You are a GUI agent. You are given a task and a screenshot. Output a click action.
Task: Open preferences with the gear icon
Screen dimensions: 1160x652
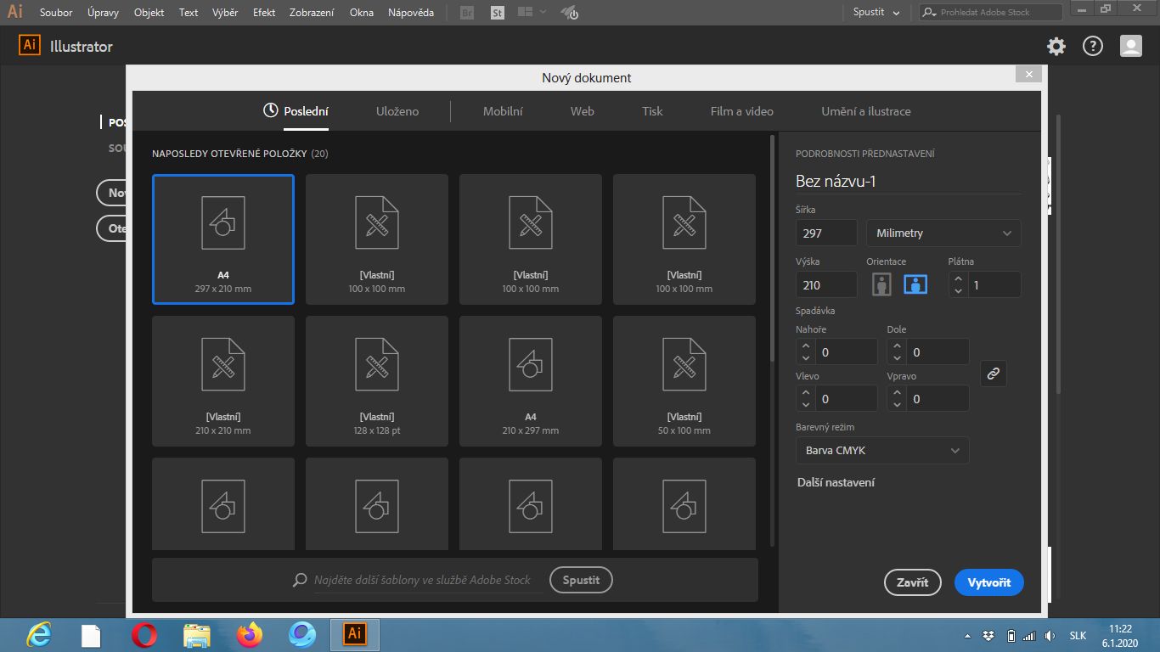click(x=1056, y=47)
